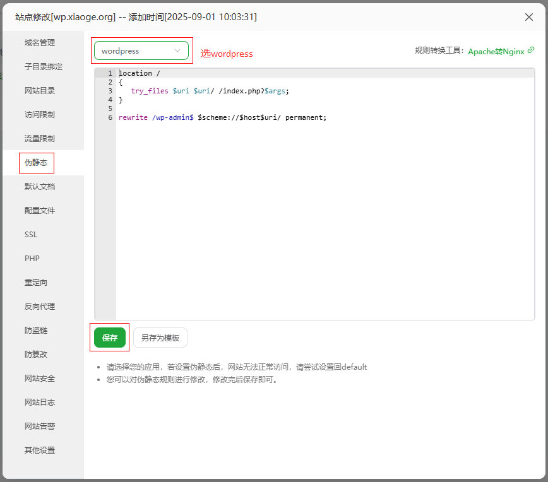Click 另存为模板 to save as template
Image resolution: width=548 pixels, height=482 pixels.
[x=160, y=337]
